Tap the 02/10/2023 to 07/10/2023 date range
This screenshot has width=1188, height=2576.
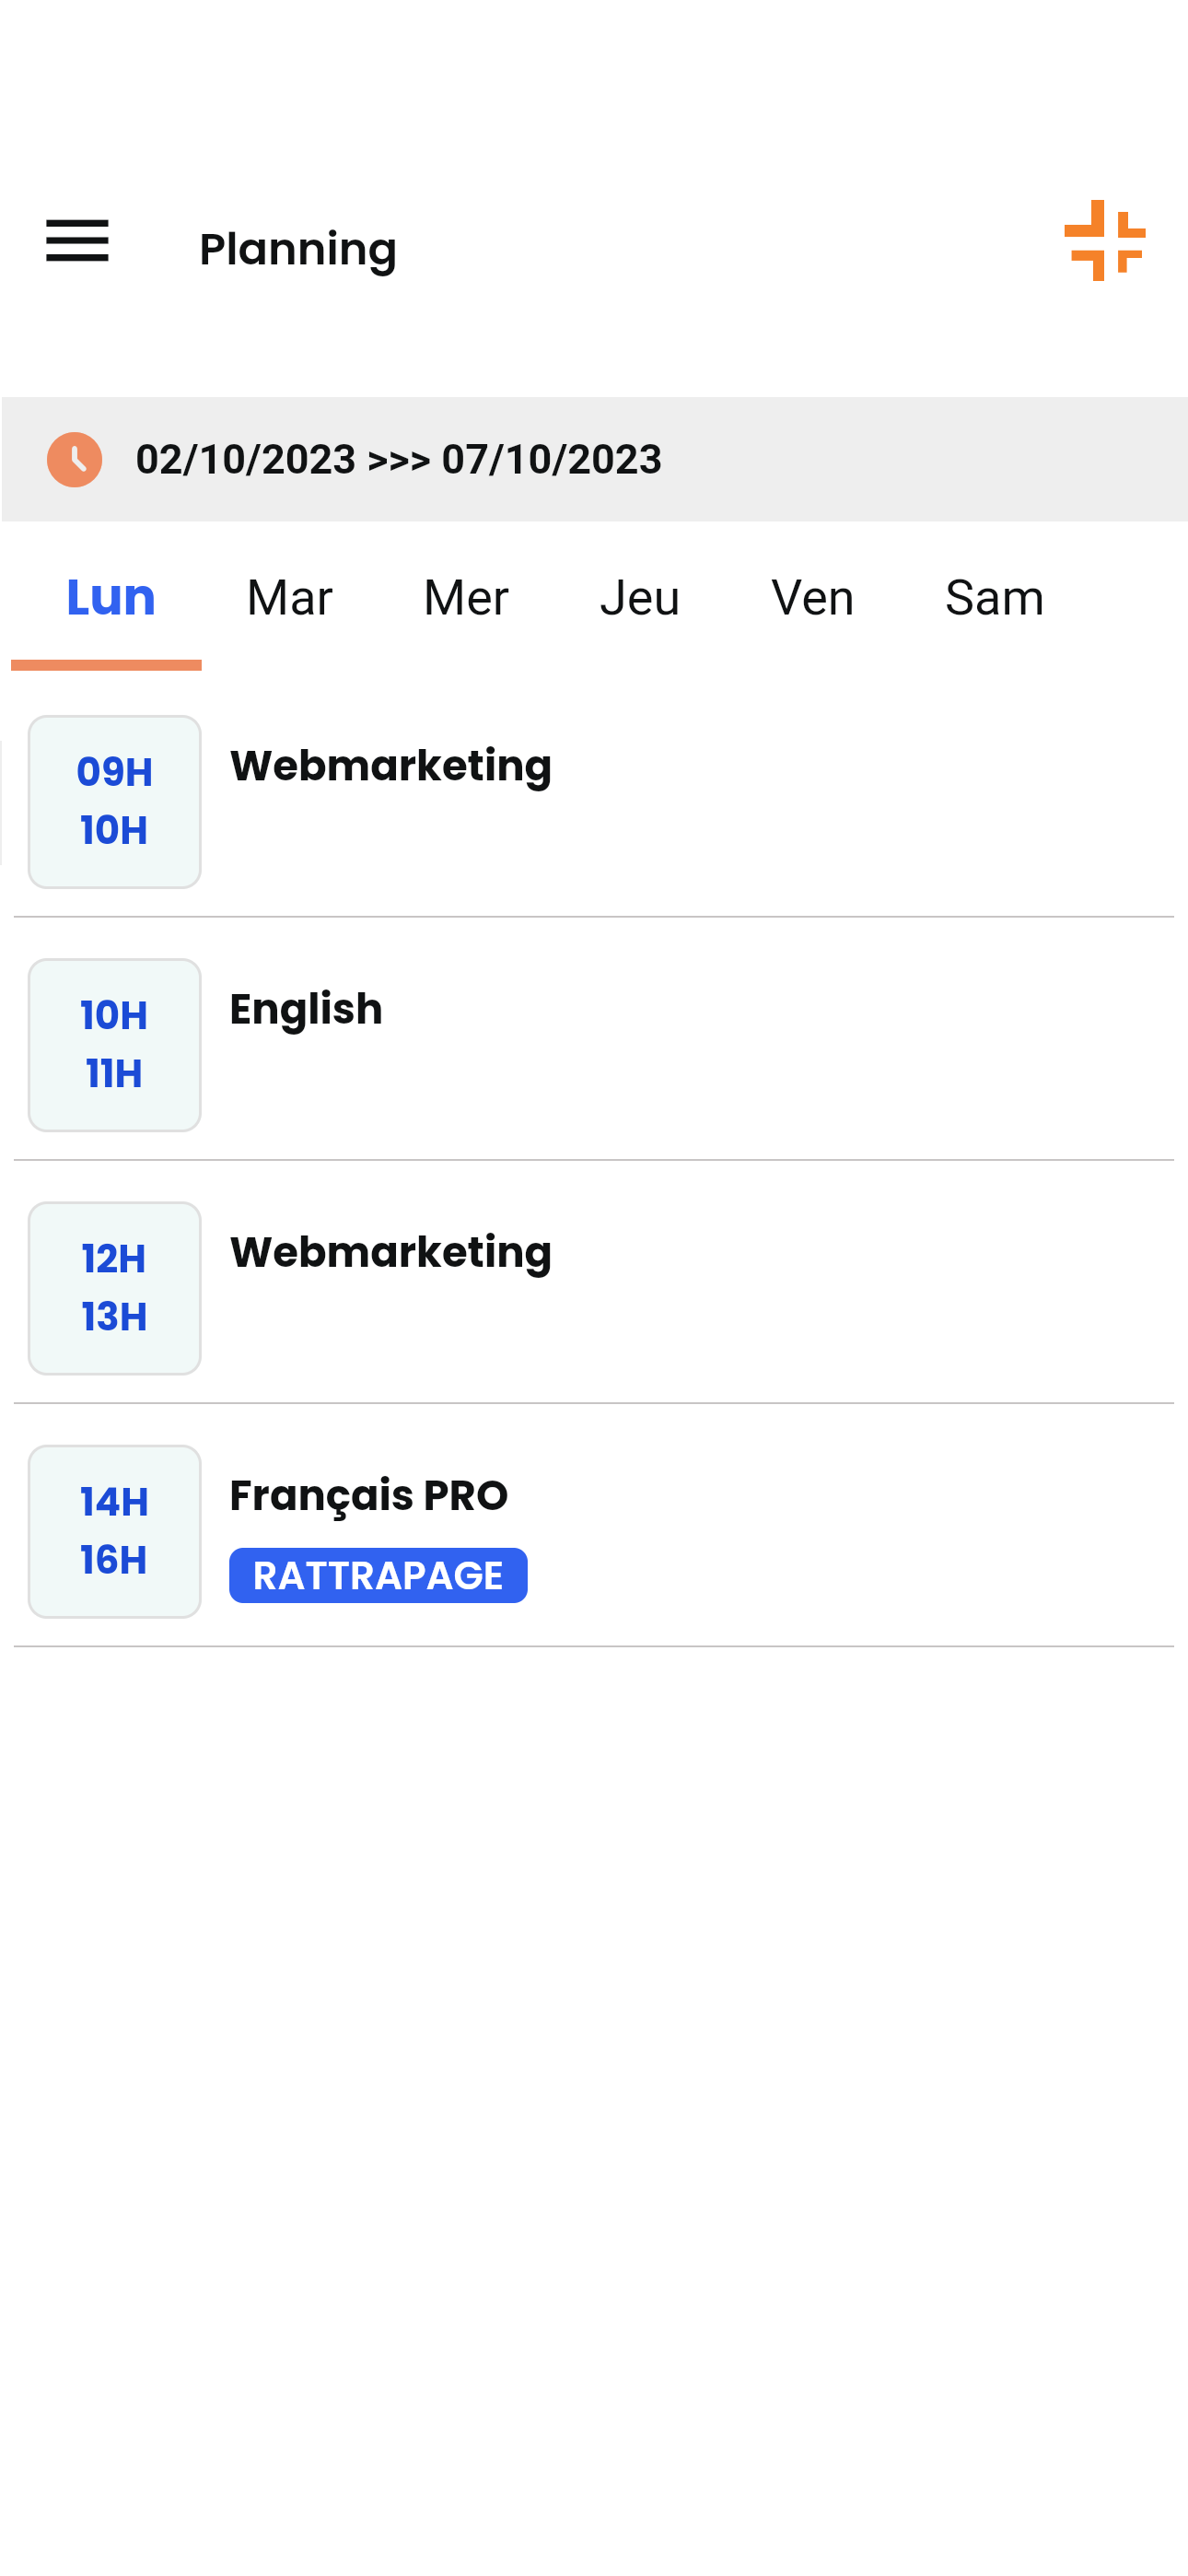(398, 460)
